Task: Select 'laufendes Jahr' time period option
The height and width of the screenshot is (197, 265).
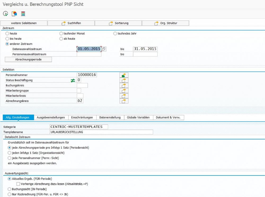Action: pyautogui.click(x=115, y=33)
